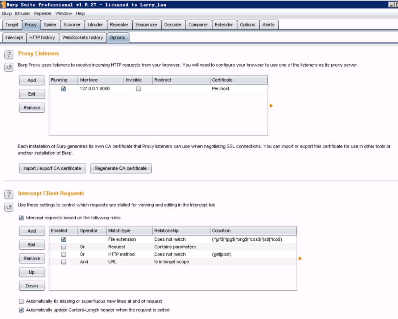398x319 pixels.
Task: Enable the HTTP method rule checkbox
Action: 63,254
